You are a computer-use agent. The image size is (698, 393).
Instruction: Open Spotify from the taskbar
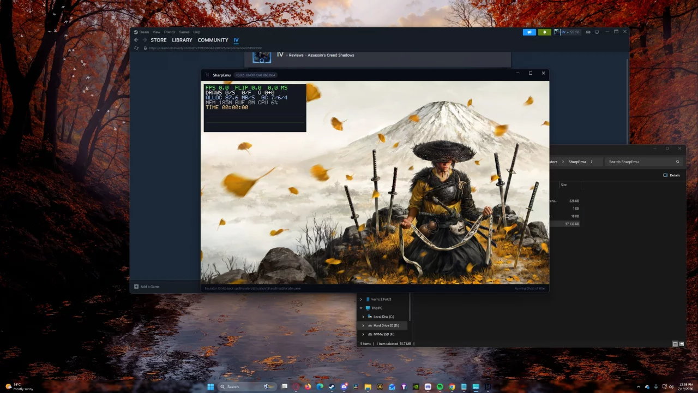point(440,387)
